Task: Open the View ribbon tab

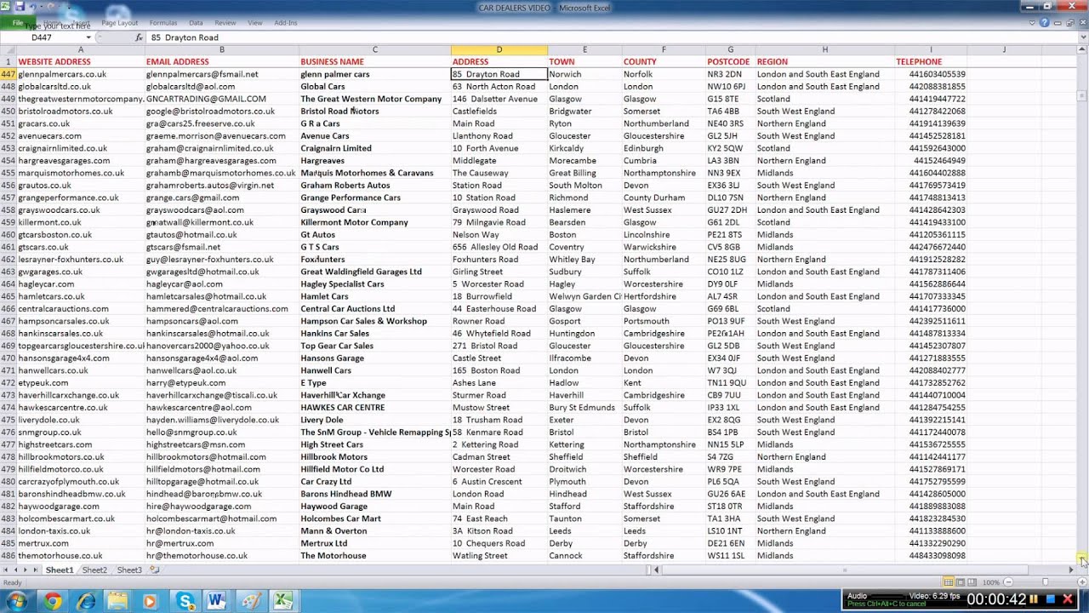Action: pos(255,23)
